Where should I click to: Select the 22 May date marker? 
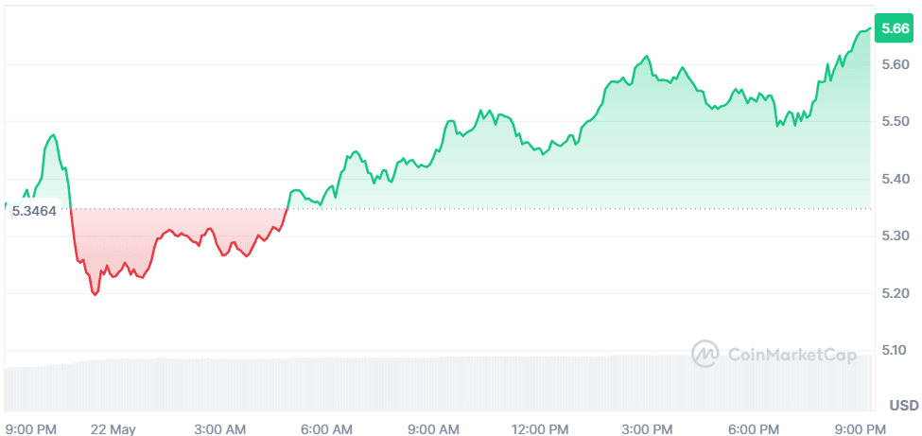pyautogui.click(x=113, y=428)
